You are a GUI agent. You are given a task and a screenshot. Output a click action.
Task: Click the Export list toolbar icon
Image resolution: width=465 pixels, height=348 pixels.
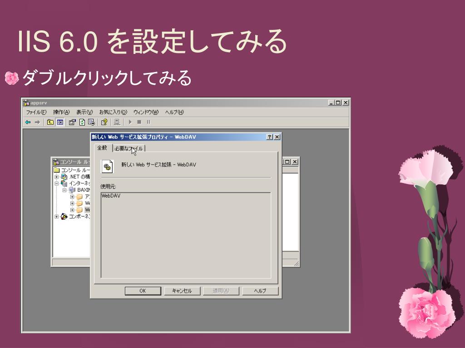(x=91, y=122)
